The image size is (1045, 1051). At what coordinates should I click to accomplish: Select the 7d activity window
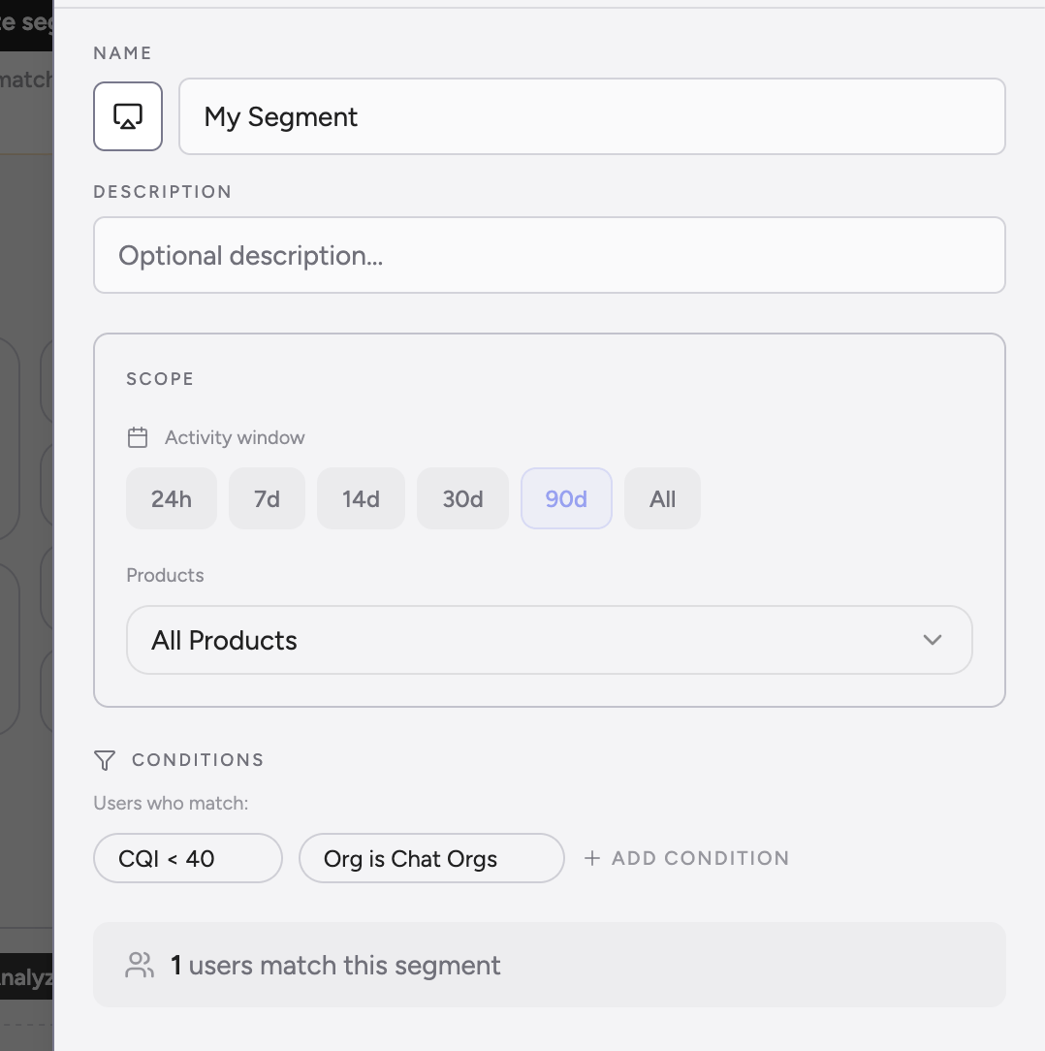(x=267, y=498)
